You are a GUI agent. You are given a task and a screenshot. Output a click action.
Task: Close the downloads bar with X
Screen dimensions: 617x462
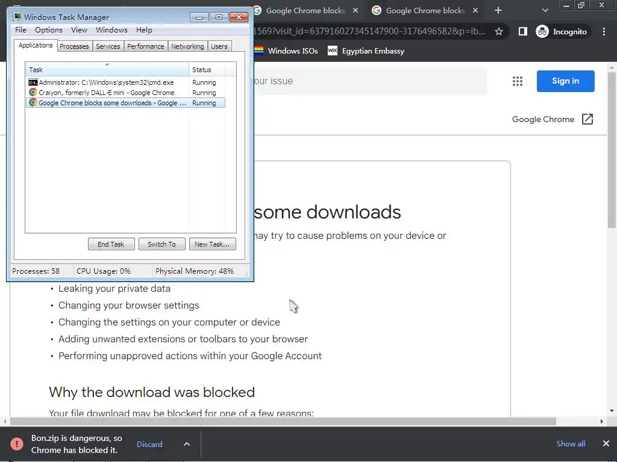pos(606,443)
